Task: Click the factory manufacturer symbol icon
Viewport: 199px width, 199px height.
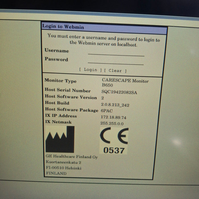Action: [60, 140]
